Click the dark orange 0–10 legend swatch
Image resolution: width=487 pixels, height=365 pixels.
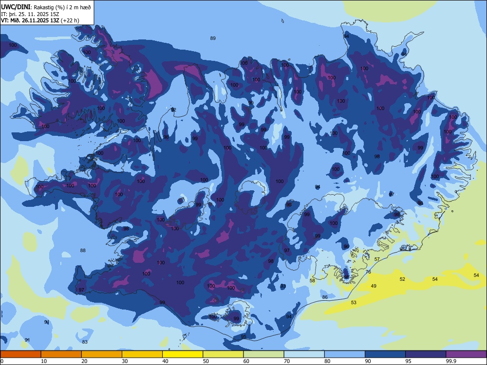(x=20, y=354)
